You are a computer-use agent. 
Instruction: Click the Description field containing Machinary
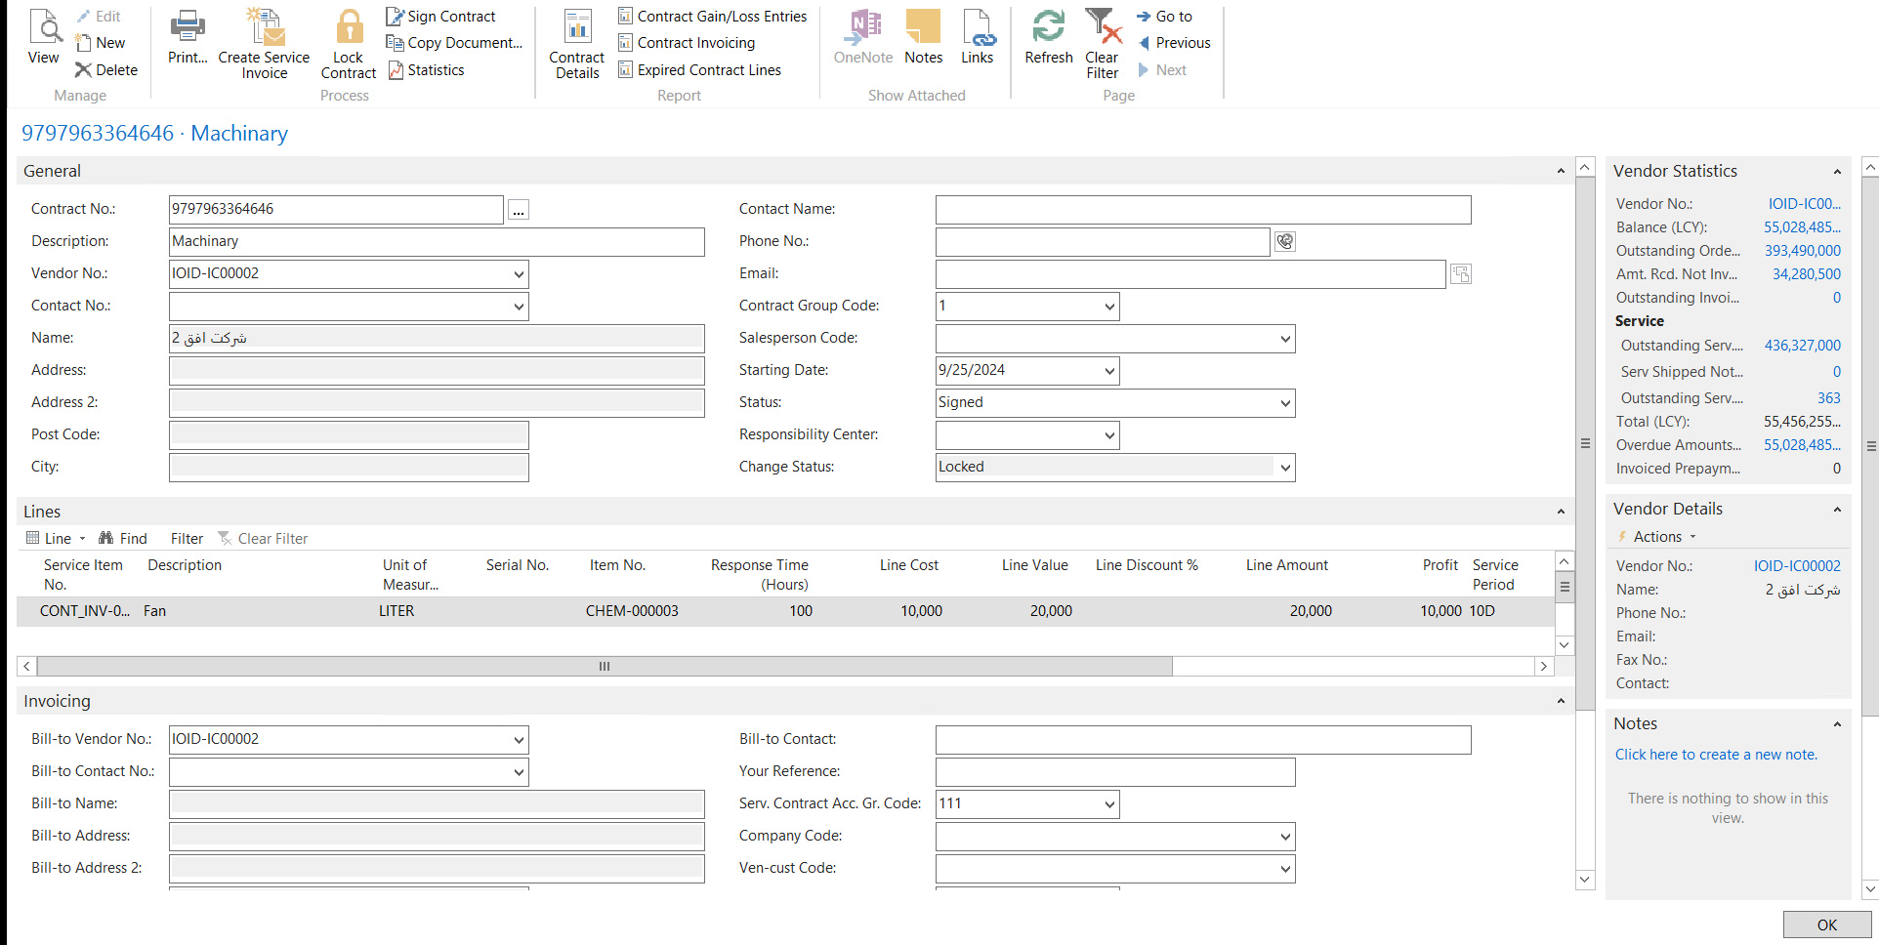pyautogui.click(x=437, y=242)
